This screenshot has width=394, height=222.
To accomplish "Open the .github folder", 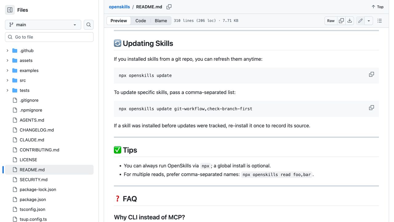I will click(x=26, y=51).
